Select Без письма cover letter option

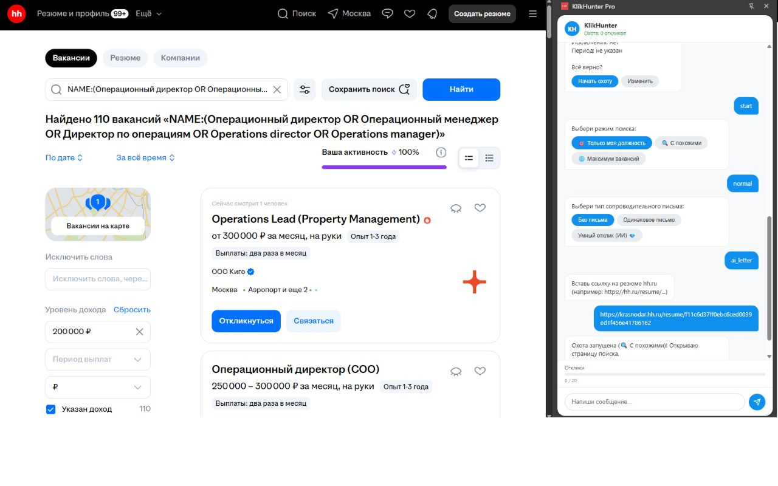point(593,220)
